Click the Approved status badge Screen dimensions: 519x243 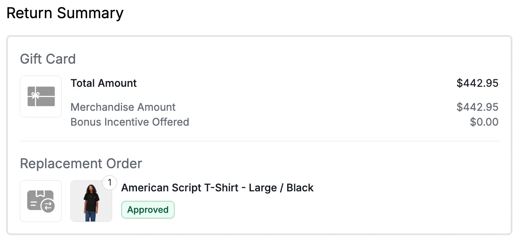pyautogui.click(x=148, y=210)
